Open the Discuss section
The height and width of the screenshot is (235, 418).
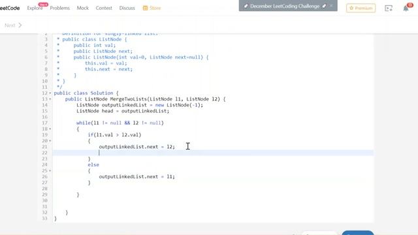[x=127, y=8]
